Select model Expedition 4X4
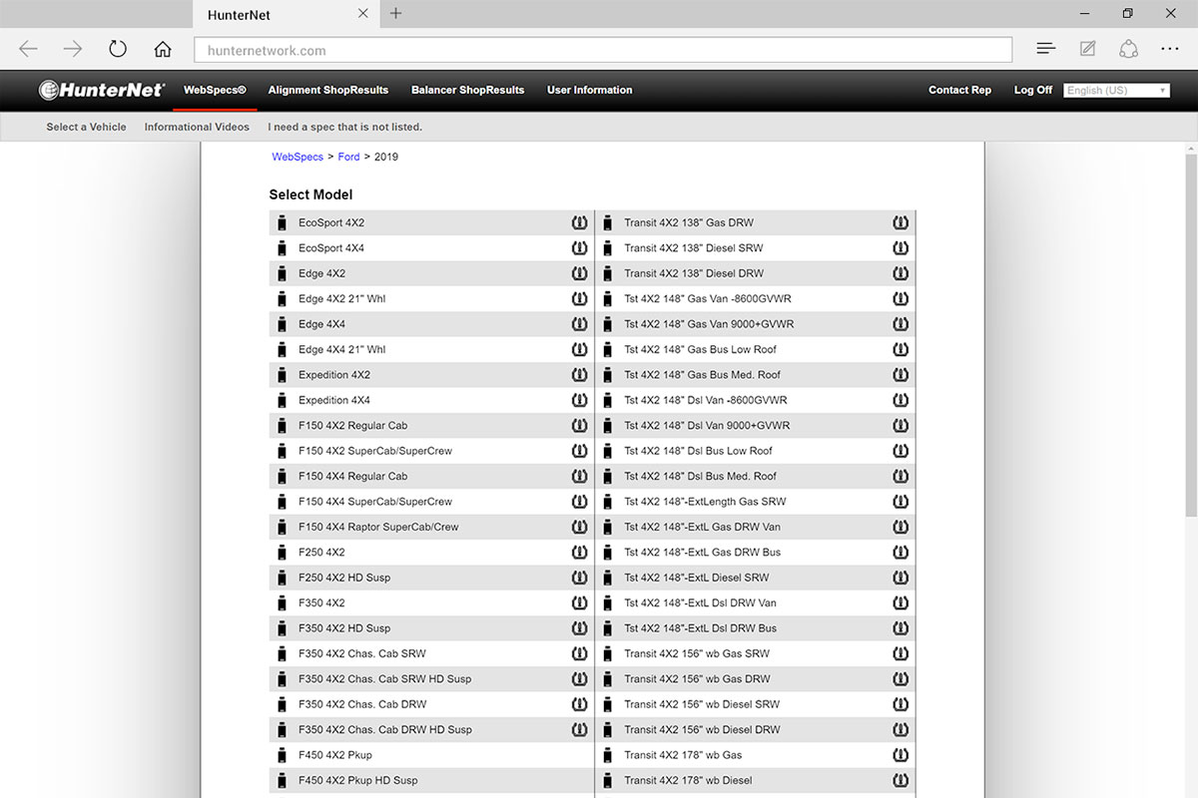Viewport: 1198px width, 798px height. 334,400
